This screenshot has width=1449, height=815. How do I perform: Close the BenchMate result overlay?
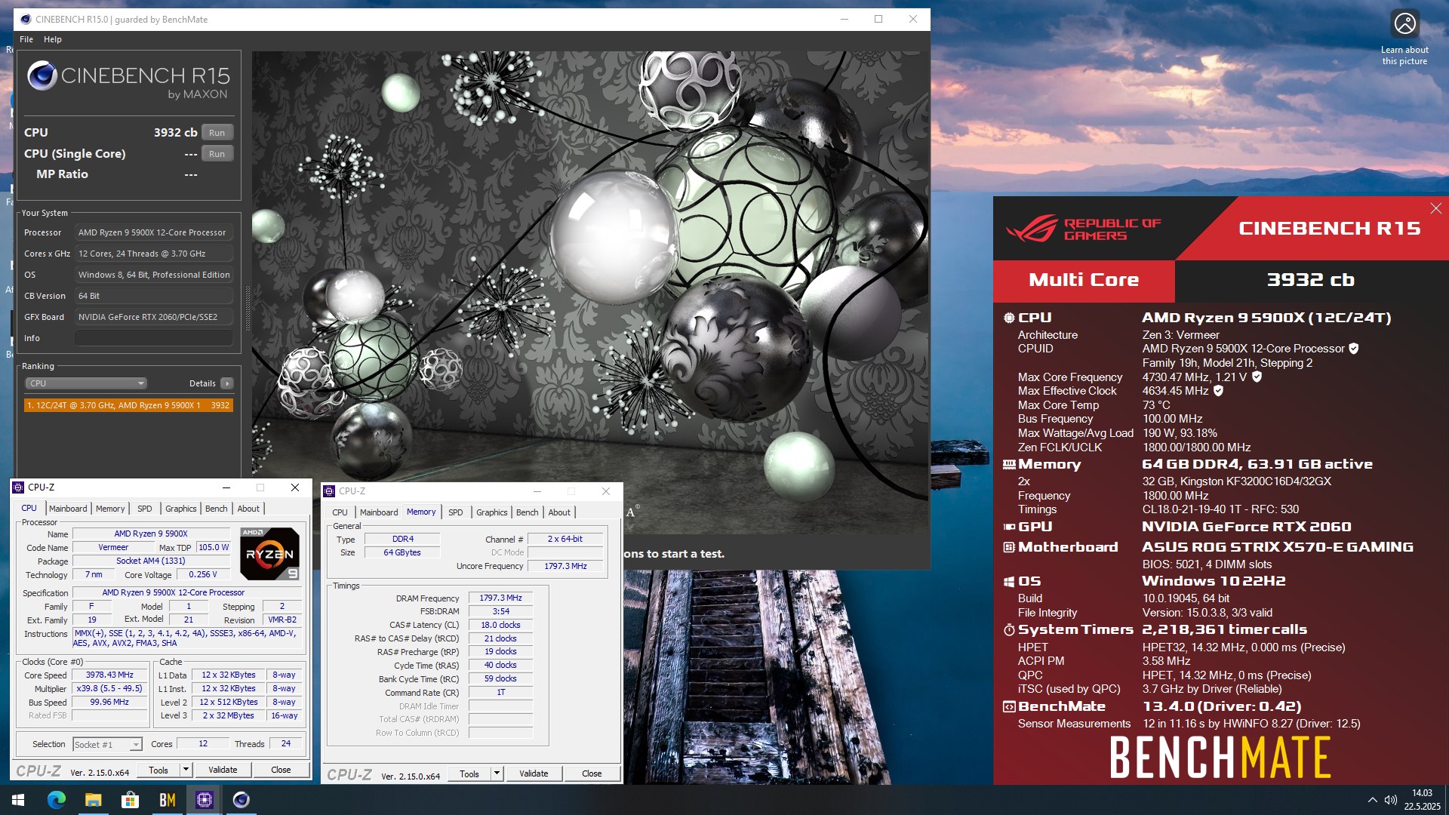click(1435, 208)
